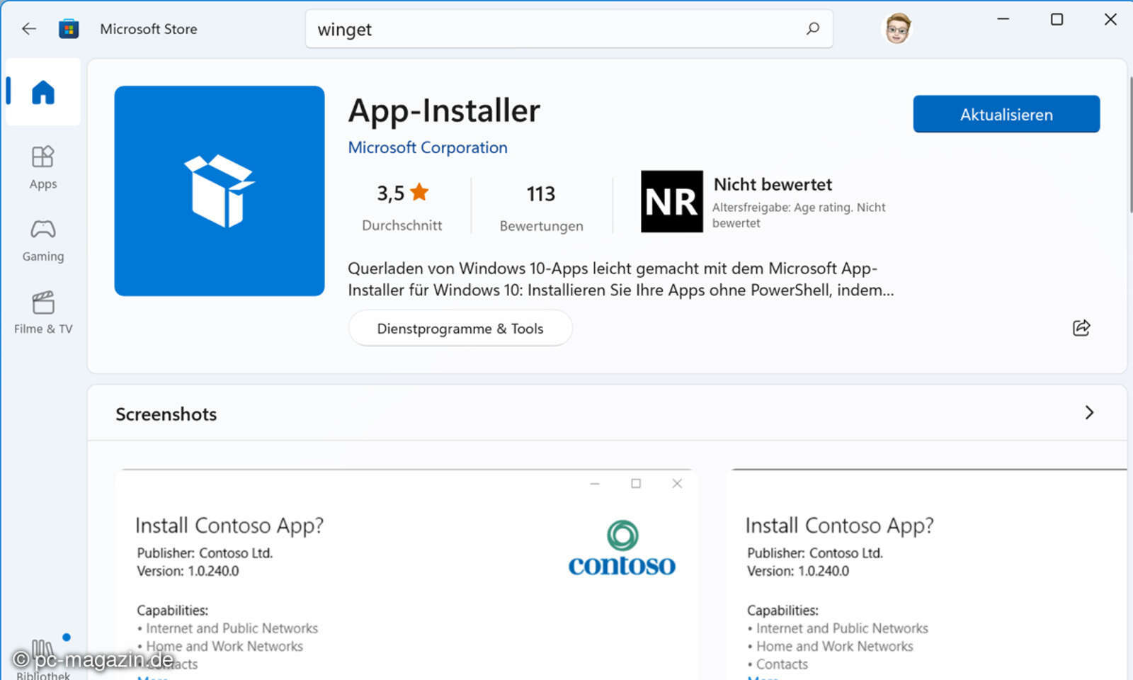
Task: Click the App-Installer package logo
Action: (220, 191)
